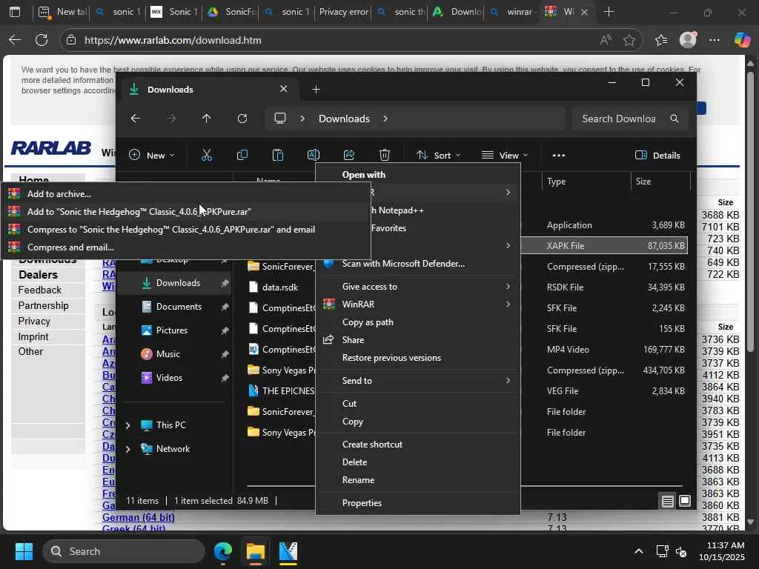This screenshot has height=569, width=759.
Task: Open the New dropdown in Explorer toolbar
Action: point(151,156)
